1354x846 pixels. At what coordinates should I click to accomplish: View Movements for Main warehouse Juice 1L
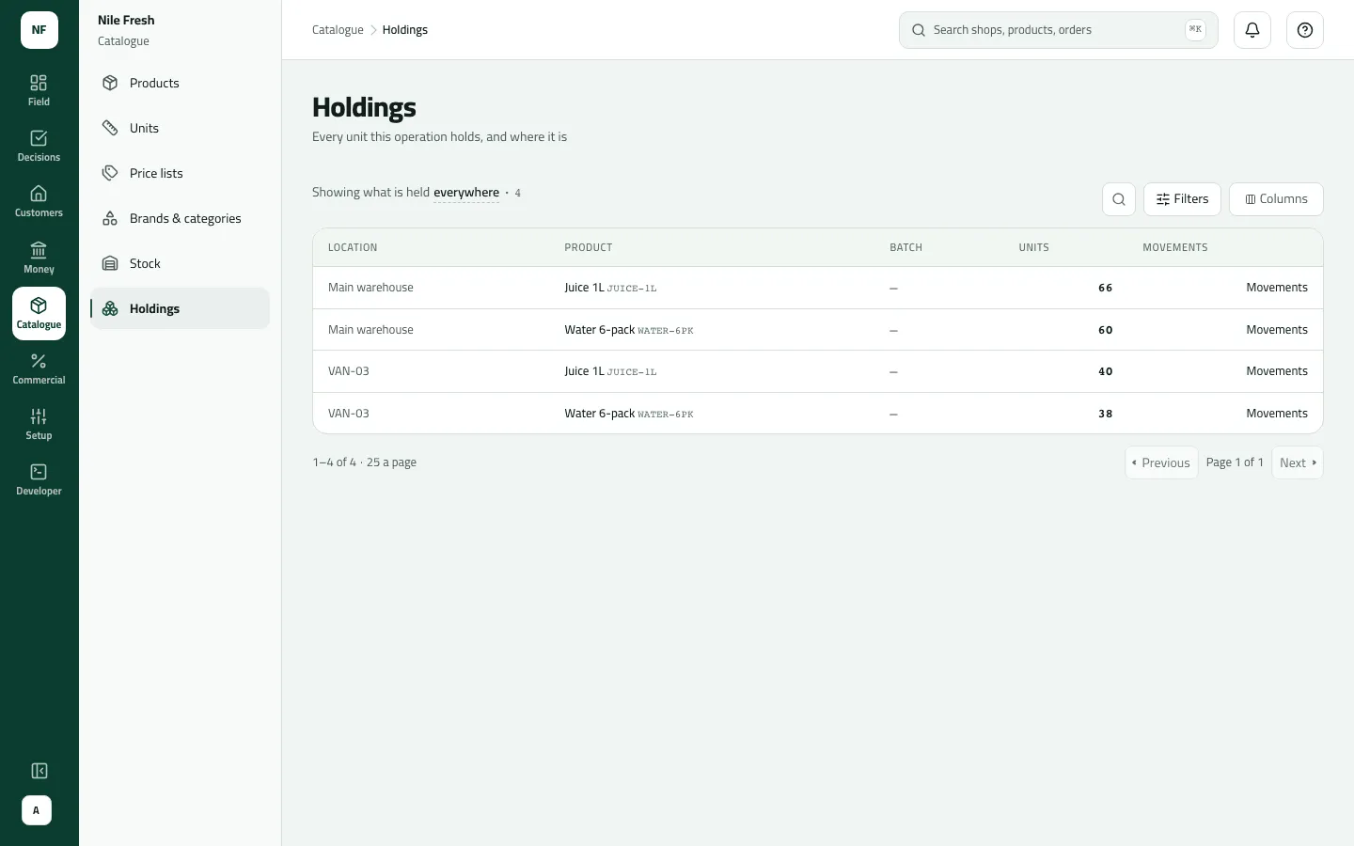[x=1277, y=288]
